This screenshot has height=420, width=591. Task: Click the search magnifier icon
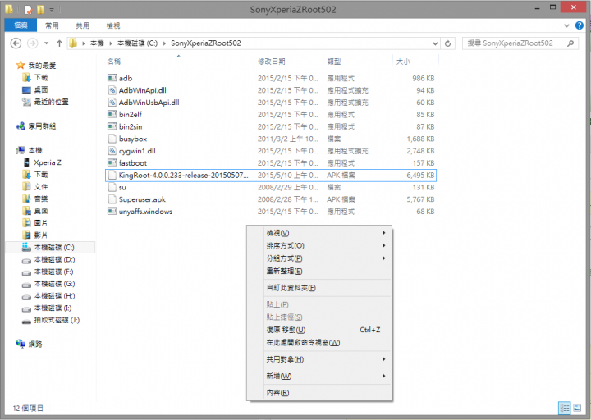pos(570,43)
